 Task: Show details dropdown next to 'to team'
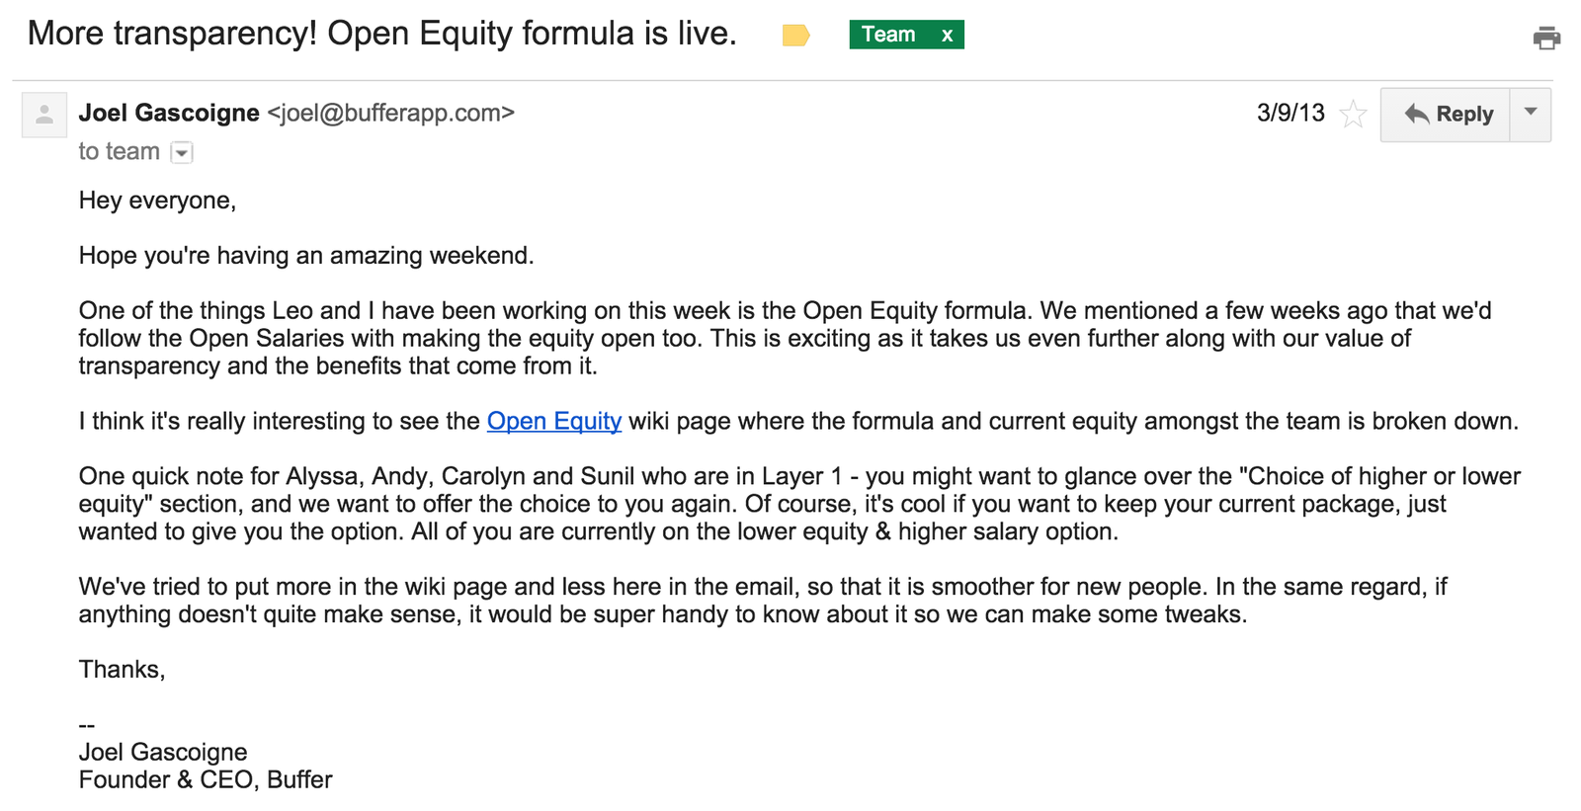tap(182, 152)
